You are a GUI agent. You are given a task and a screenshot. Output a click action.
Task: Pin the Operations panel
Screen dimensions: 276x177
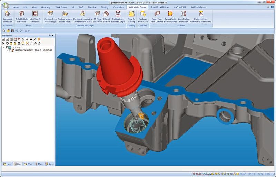point(50,36)
